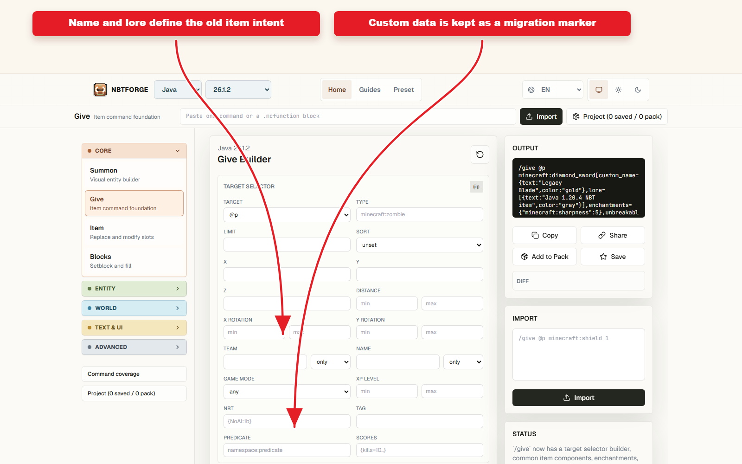Click the paste command input field

pos(348,116)
